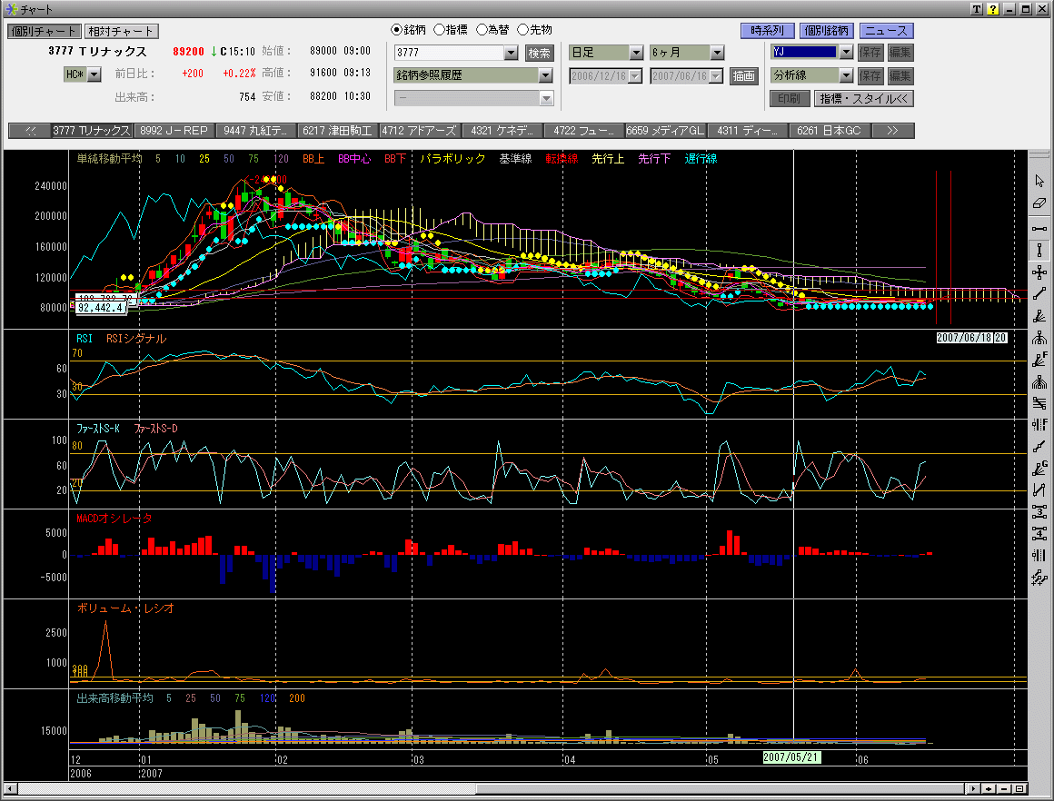Pick the horizontal line drawing tool
This screenshot has width=1054, height=801.
[1040, 228]
